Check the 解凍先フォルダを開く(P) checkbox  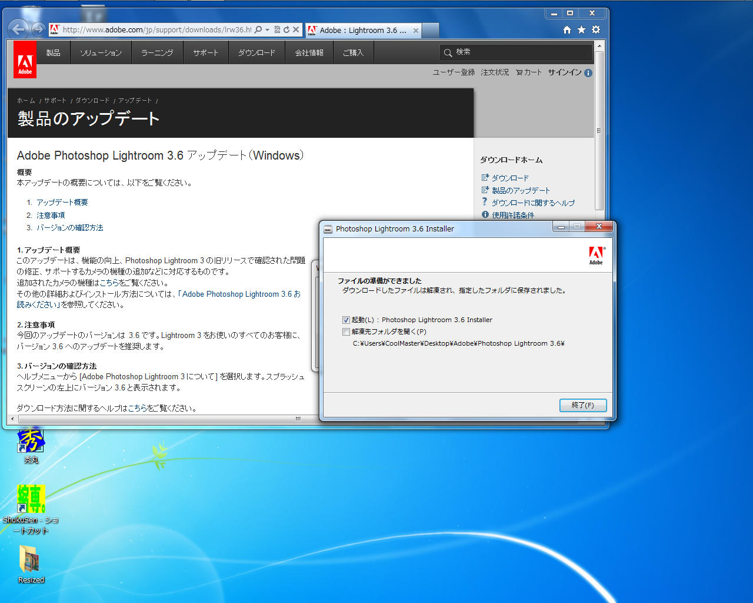[x=346, y=332]
